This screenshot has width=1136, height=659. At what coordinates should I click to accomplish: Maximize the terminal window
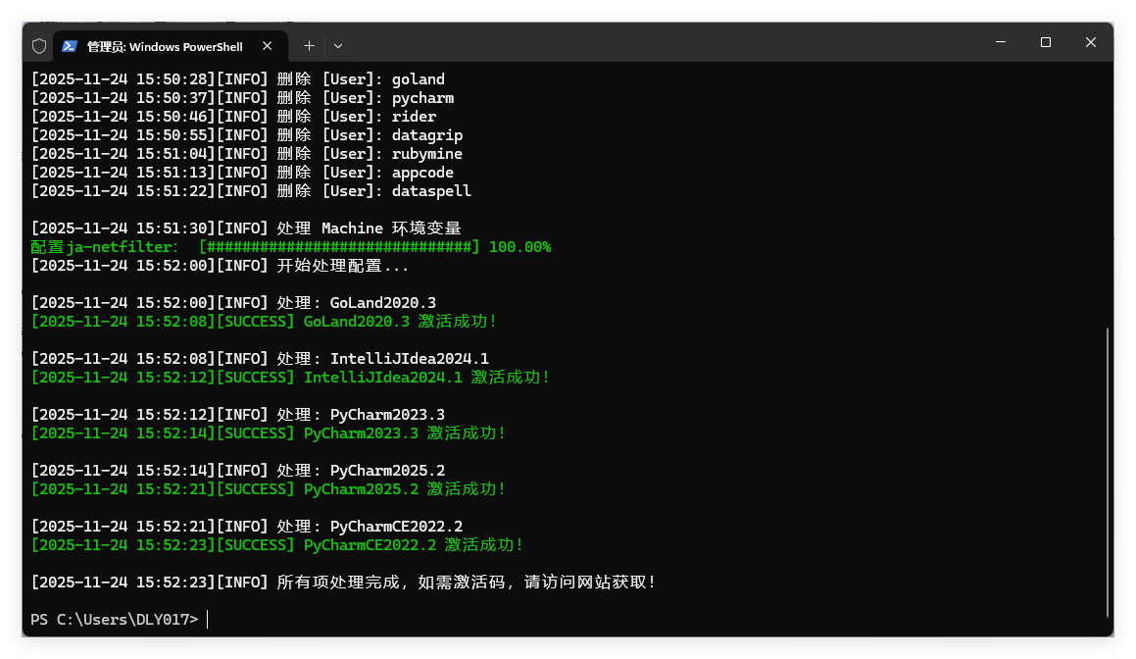(x=1045, y=42)
